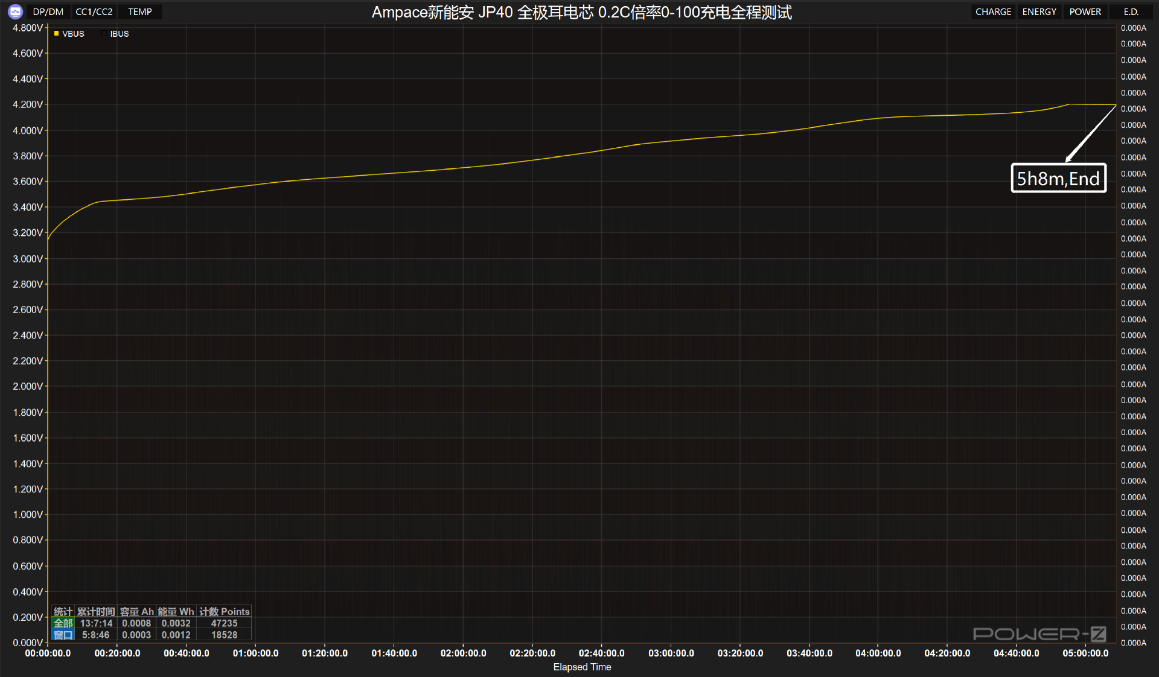Select the blue 窗口 statistics row label
Image resolution: width=1159 pixels, height=677 pixels.
coord(63,635)
